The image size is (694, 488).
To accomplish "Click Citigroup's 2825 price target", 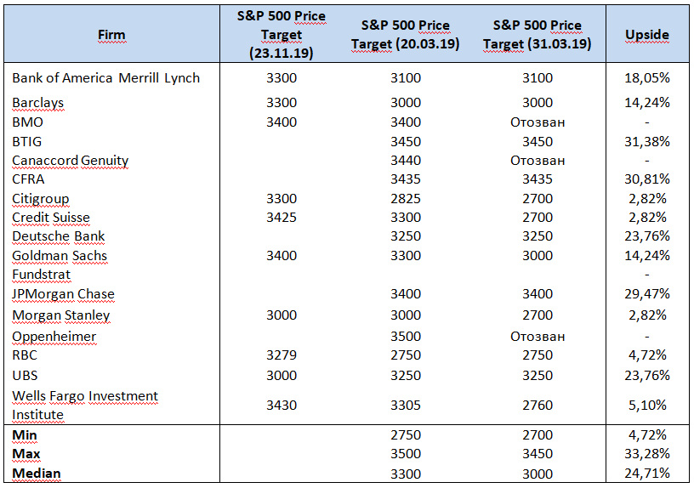I will point(405,199).
